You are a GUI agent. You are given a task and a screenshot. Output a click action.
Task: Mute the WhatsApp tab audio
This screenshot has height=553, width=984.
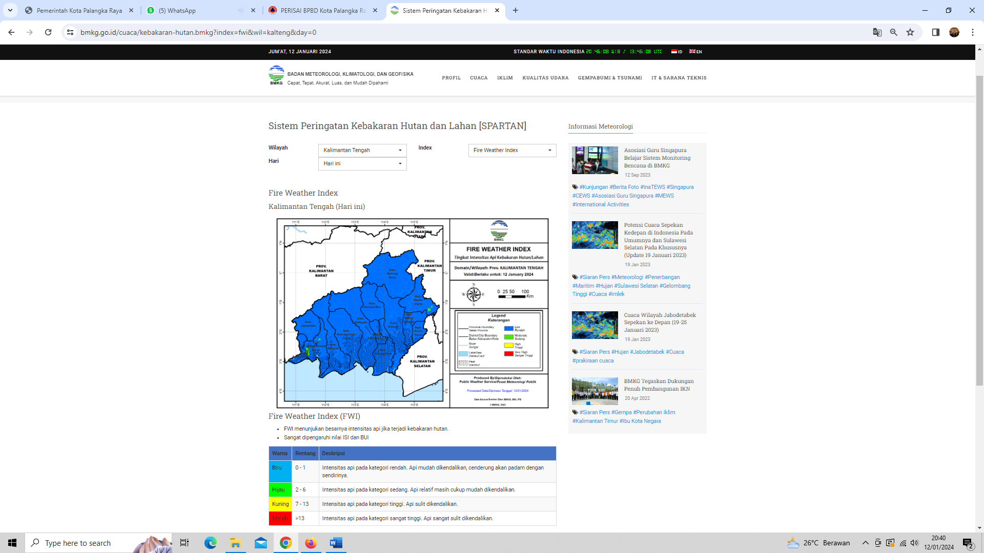tap(241, 10)
